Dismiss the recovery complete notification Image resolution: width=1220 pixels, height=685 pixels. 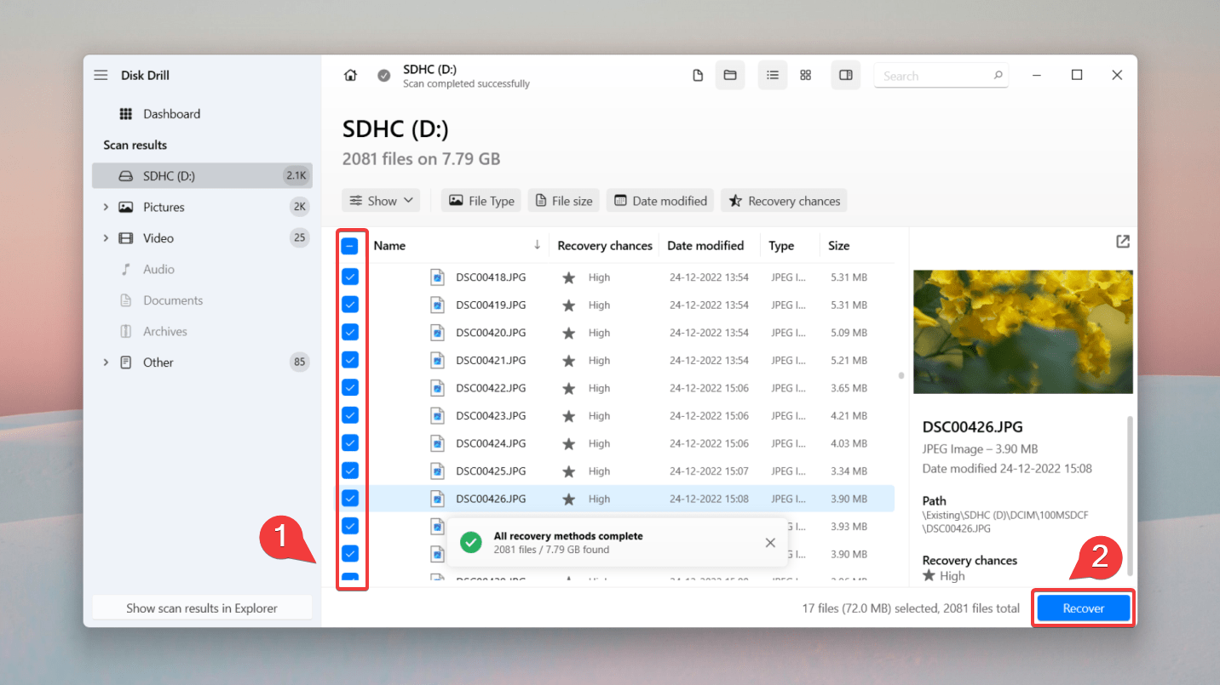pyautogui.click(x=770, y=542)
